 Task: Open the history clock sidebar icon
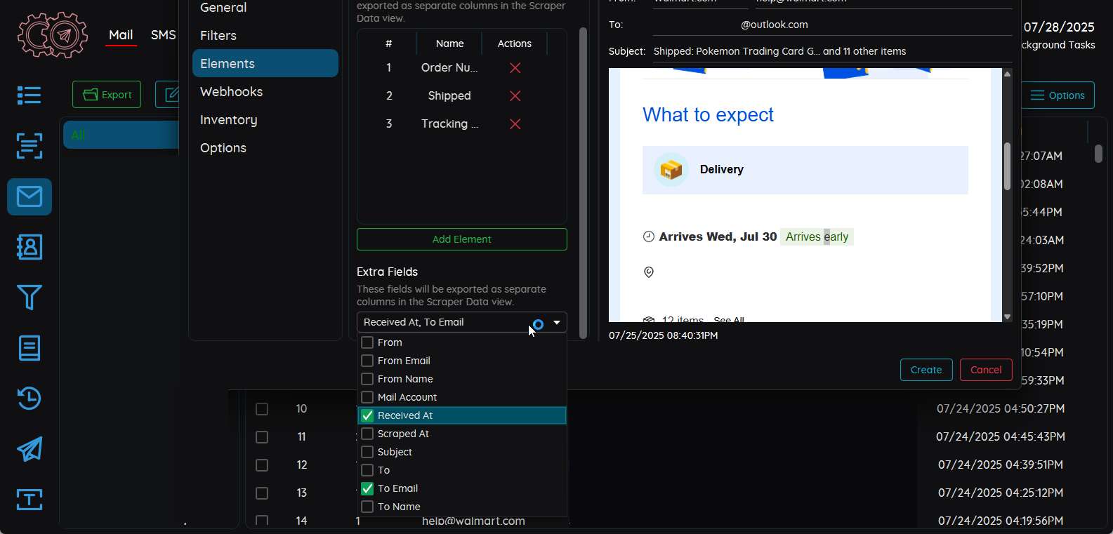pos(29,399)
